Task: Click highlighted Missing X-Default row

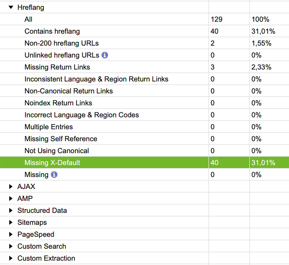Action: pyautogui.click(x=52, y=163)
